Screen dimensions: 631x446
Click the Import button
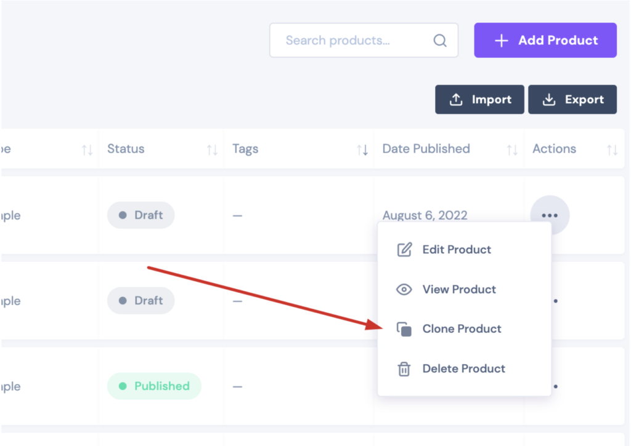point(479,99)
